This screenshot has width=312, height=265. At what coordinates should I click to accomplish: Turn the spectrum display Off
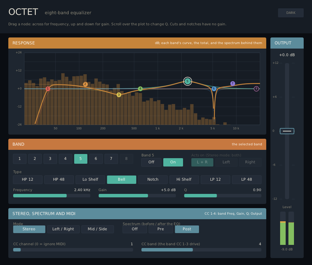[135, 229]
